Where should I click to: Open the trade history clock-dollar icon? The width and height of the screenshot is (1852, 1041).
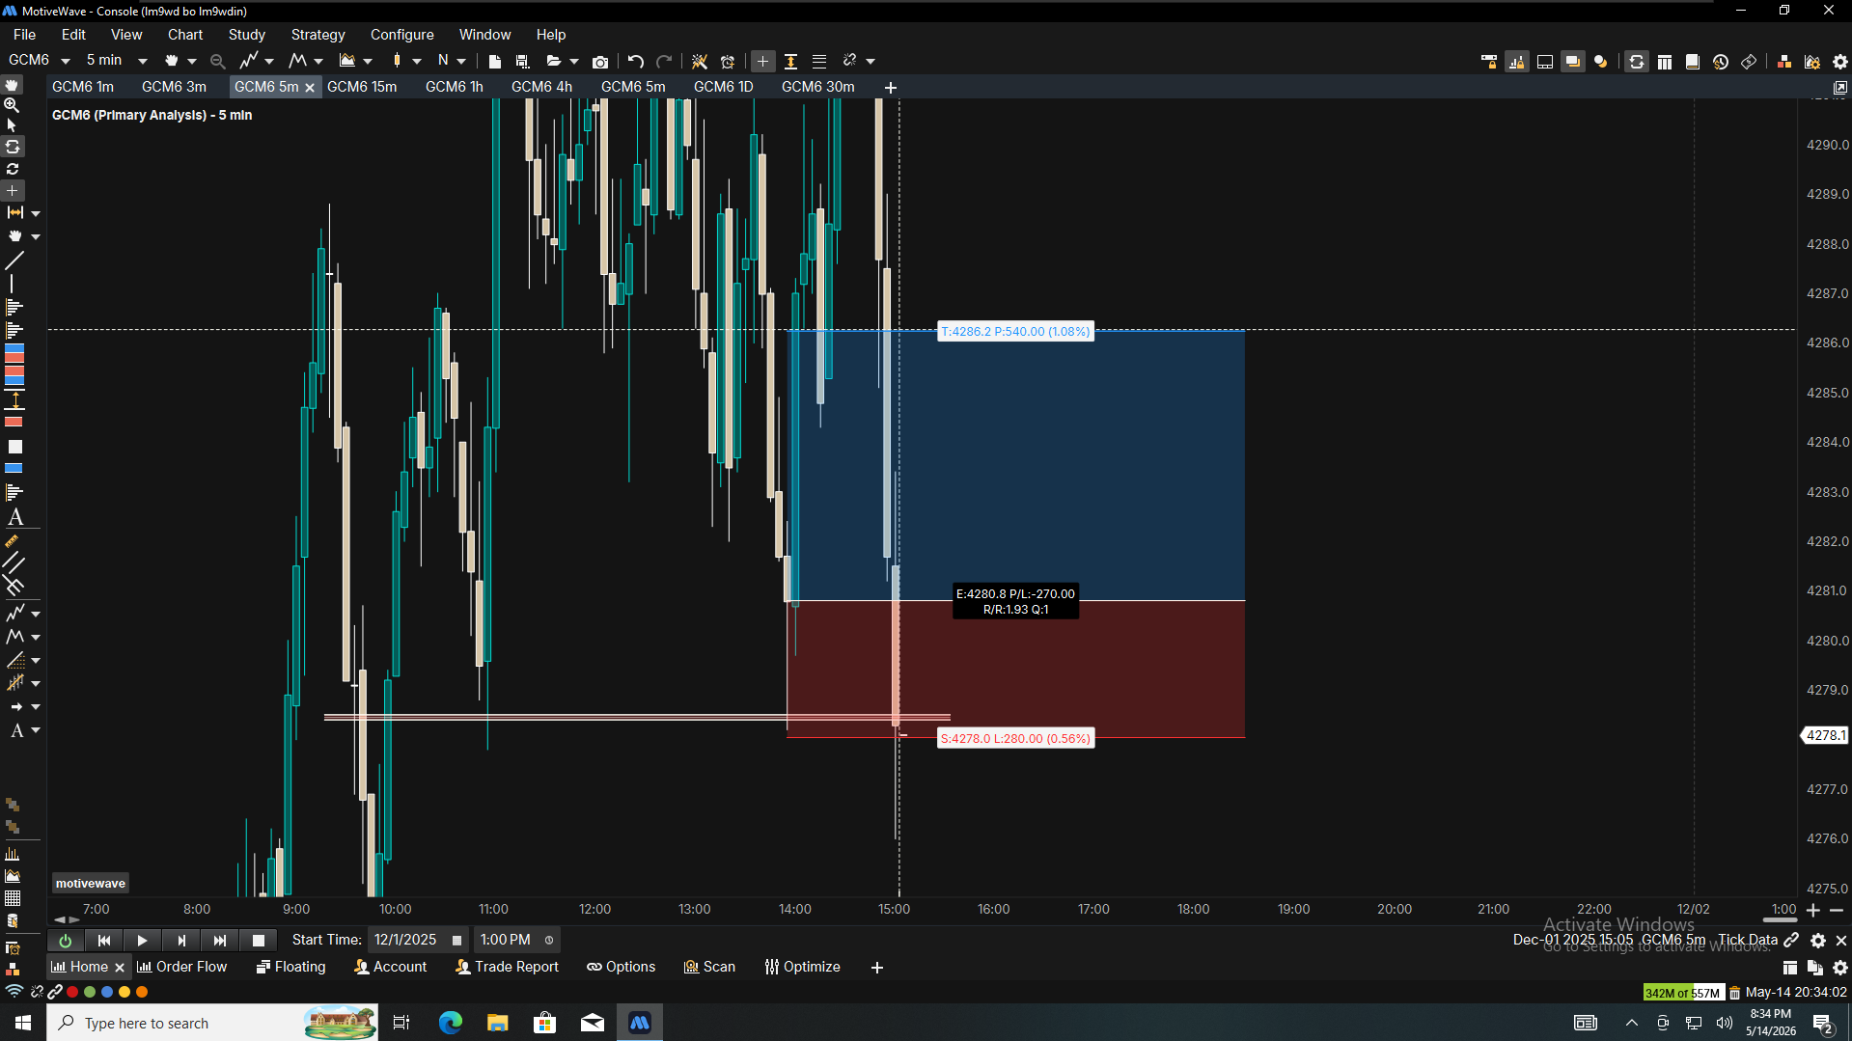tap(1721, 62)
